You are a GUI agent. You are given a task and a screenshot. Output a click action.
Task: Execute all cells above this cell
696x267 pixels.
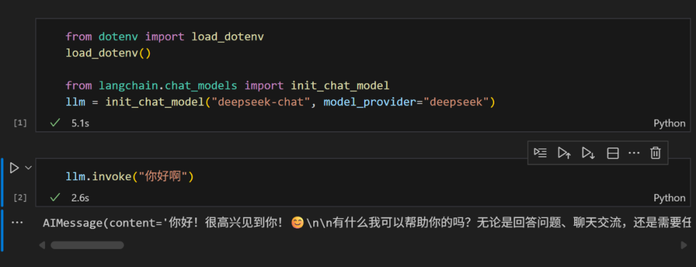point(564,152)
